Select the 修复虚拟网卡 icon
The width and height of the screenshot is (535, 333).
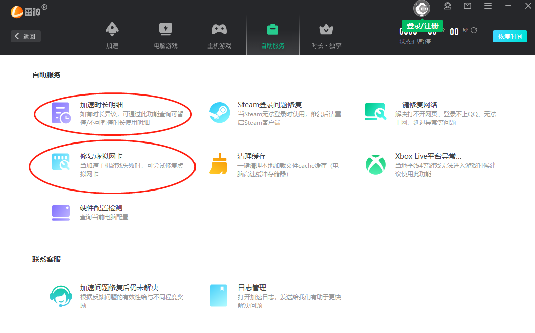(x=61, y=163)
